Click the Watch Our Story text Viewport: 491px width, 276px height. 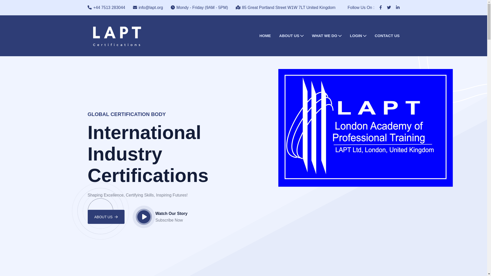click(171, 213)
